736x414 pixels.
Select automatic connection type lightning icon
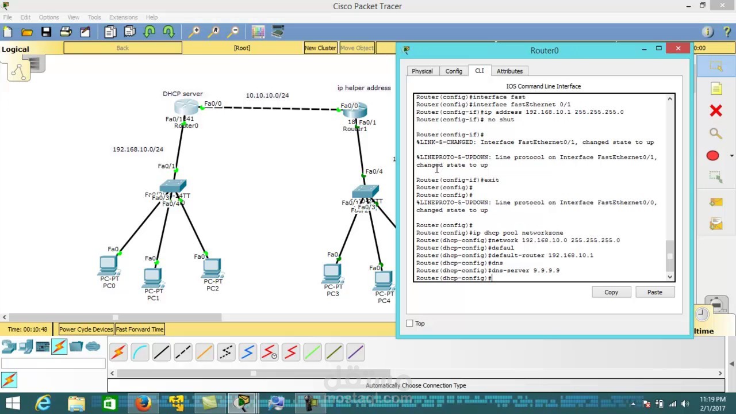click(118, 351)
